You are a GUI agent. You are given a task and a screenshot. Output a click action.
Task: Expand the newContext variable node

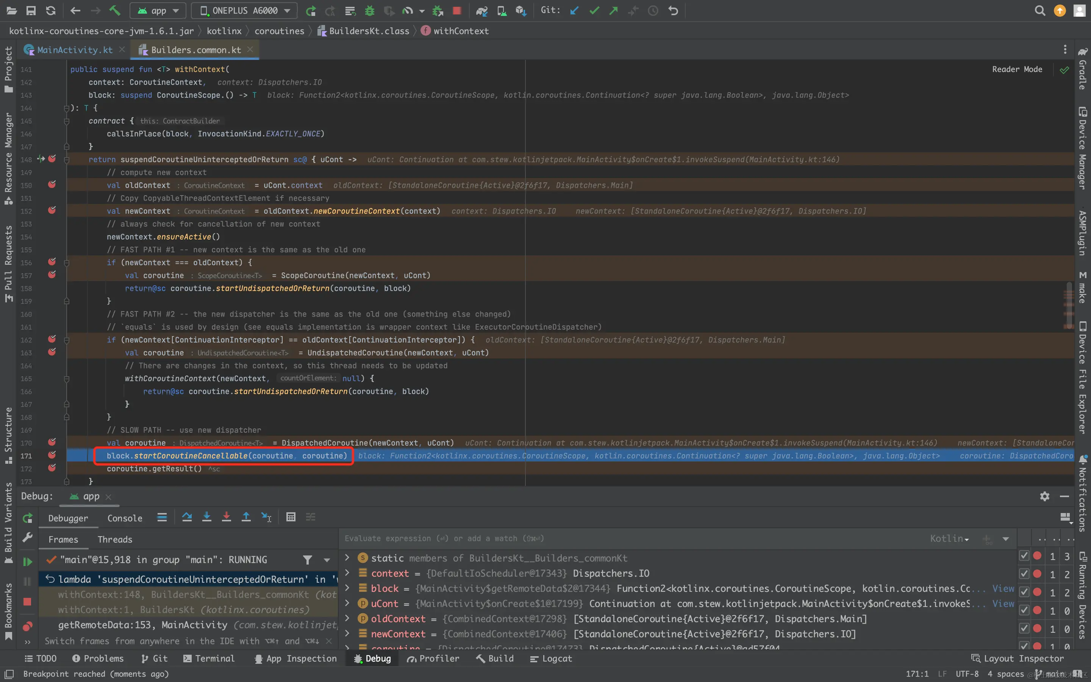[x=347, y=634]
